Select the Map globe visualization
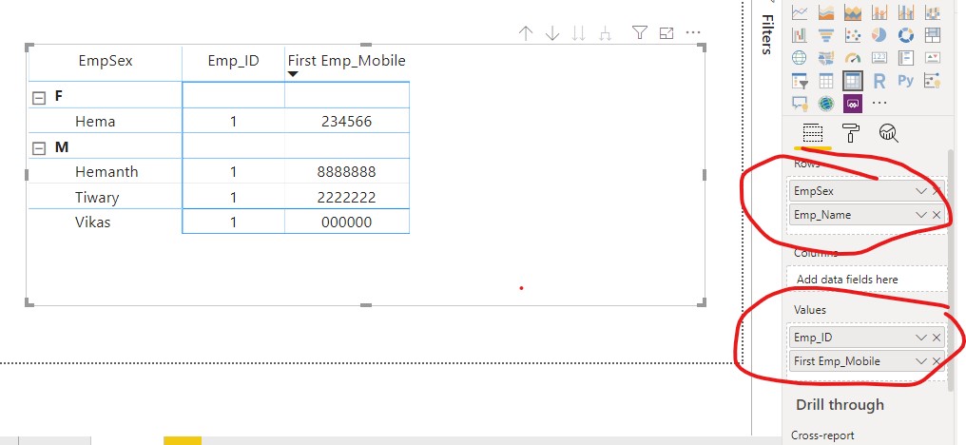The image size is (966, 445). tap(799, 57)
